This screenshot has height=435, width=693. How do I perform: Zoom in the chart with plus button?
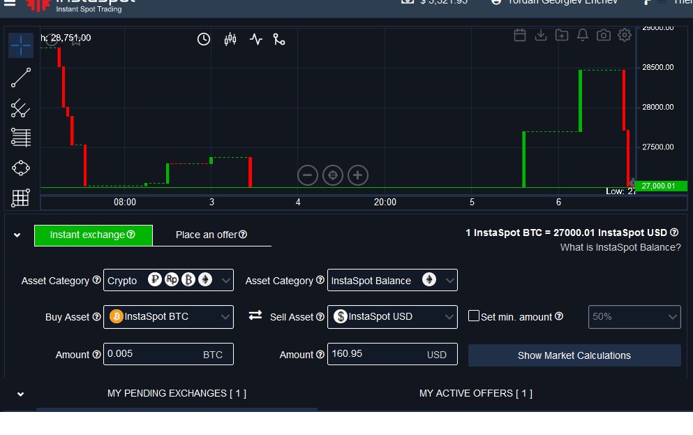click(x=358, y=175)
